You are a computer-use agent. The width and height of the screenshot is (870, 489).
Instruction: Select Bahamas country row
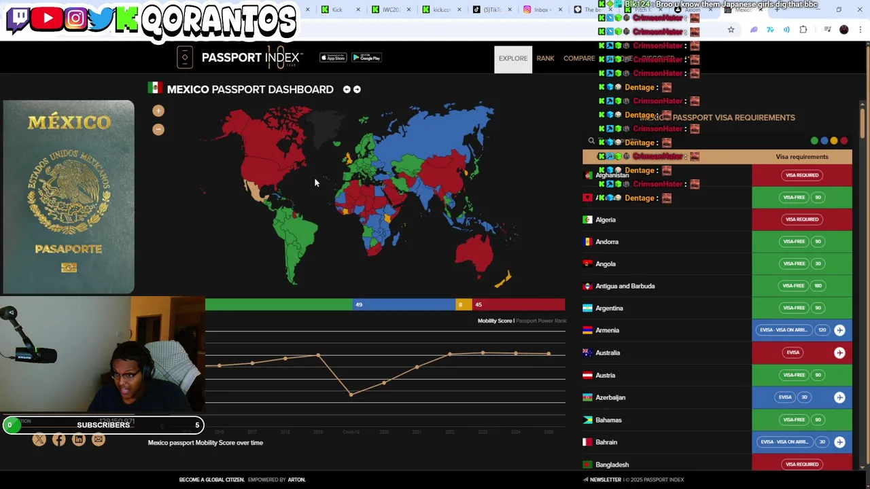tap(717, 420)
